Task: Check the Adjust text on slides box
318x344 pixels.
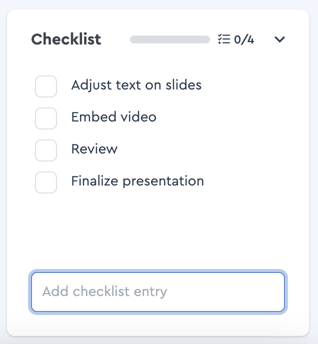Action: pyautogui.click(x=46, y=86)
